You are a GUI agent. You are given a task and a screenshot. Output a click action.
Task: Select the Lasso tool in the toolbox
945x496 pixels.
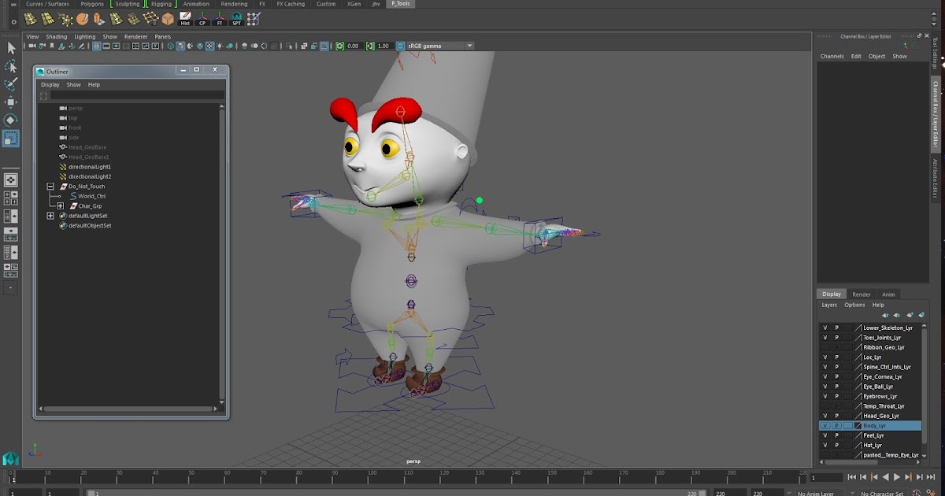click(x=11, y=68)
